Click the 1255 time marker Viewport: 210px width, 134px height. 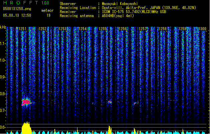coord(102,29)
